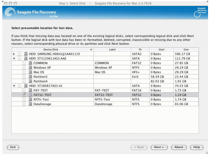The image size is (210, 156).
Task: Sort by the FS column header
Action: pos(140,50)
